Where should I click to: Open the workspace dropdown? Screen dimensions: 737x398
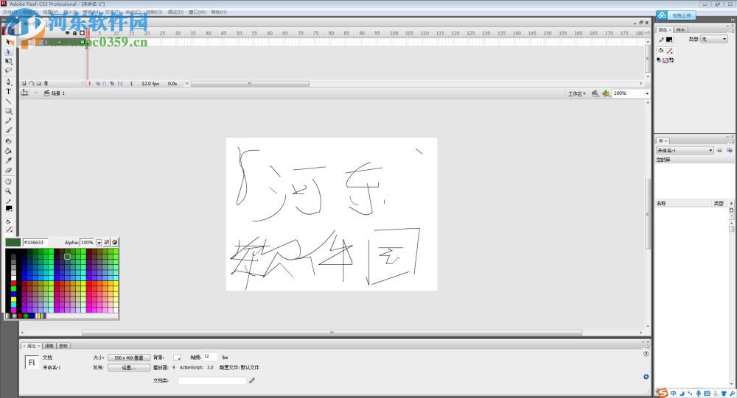click(577, 94)
